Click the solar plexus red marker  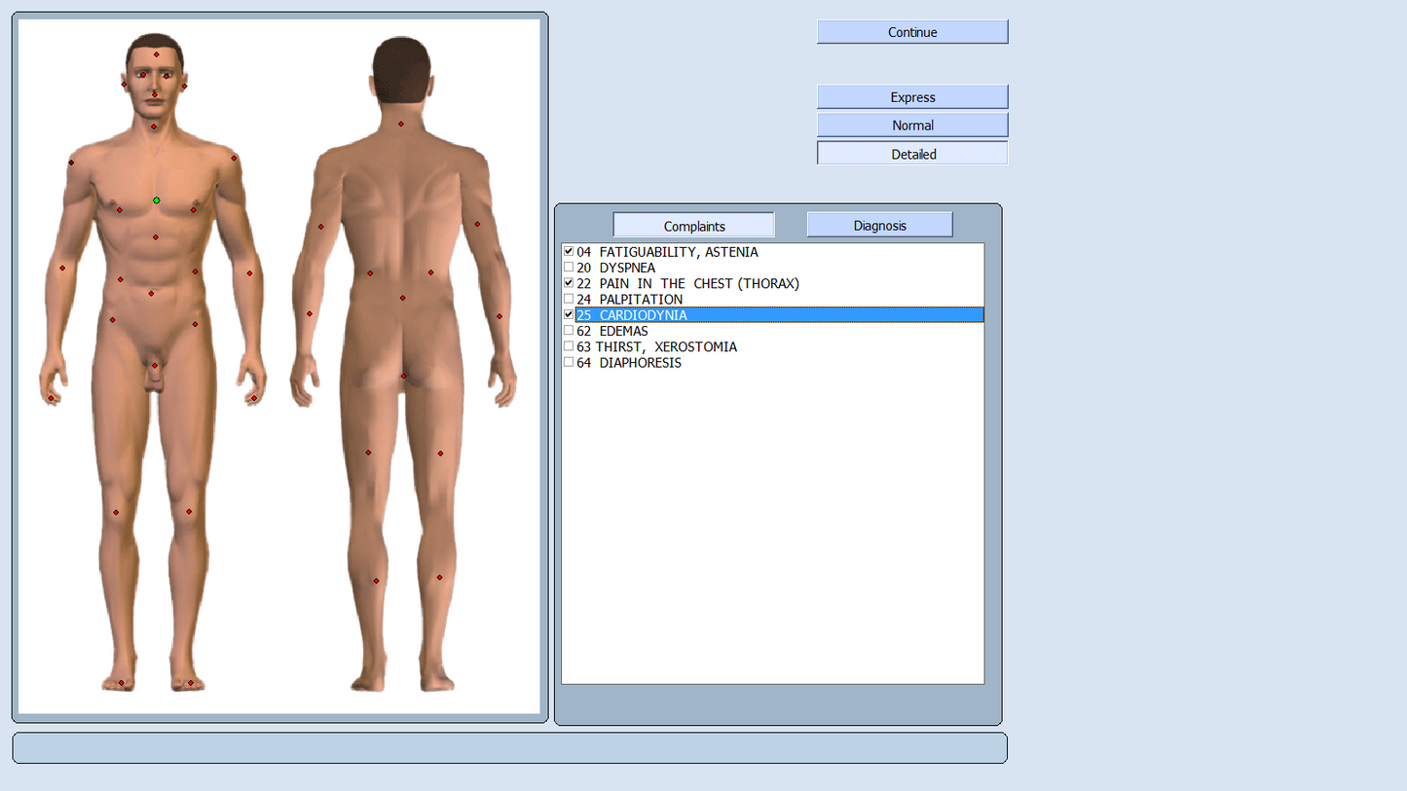(155, 237)
